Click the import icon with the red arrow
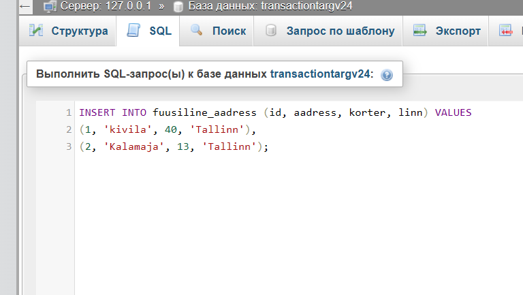Screen dimensions: 523x295 (x=506, y=31)
